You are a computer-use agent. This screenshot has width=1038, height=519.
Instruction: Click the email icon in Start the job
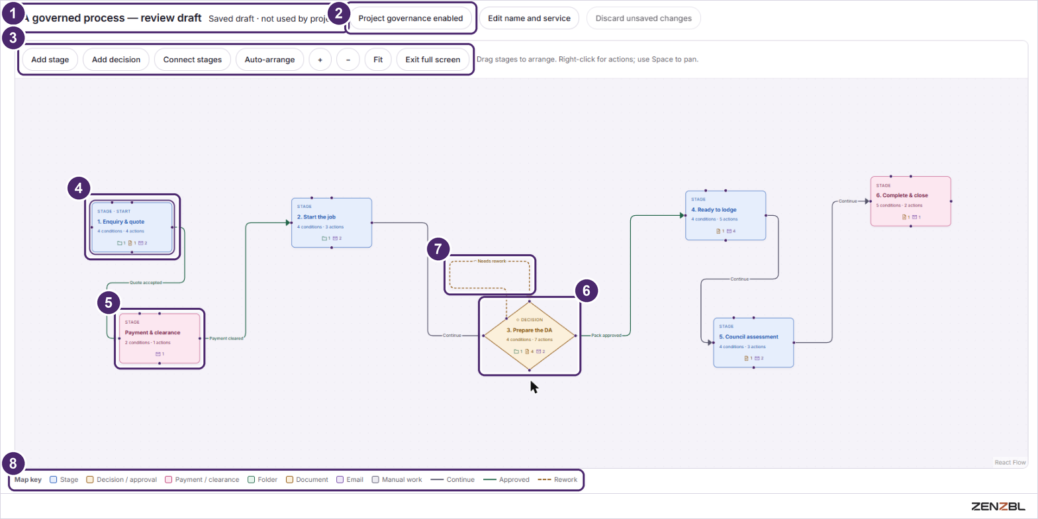coord(335,238)
